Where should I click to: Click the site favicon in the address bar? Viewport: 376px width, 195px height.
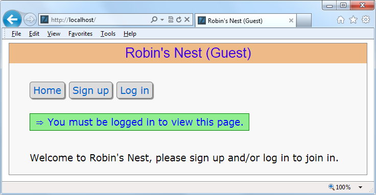[44, 19]
